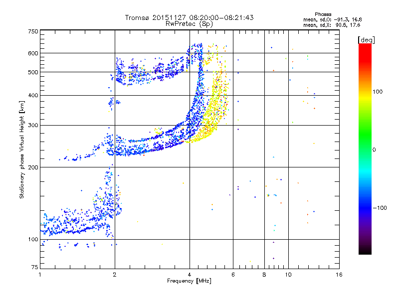Click the x-axis '1' tick label
399x299 pixels.
pos(40,275)
